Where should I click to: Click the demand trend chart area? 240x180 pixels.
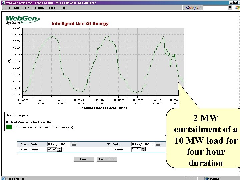point(103,61)
